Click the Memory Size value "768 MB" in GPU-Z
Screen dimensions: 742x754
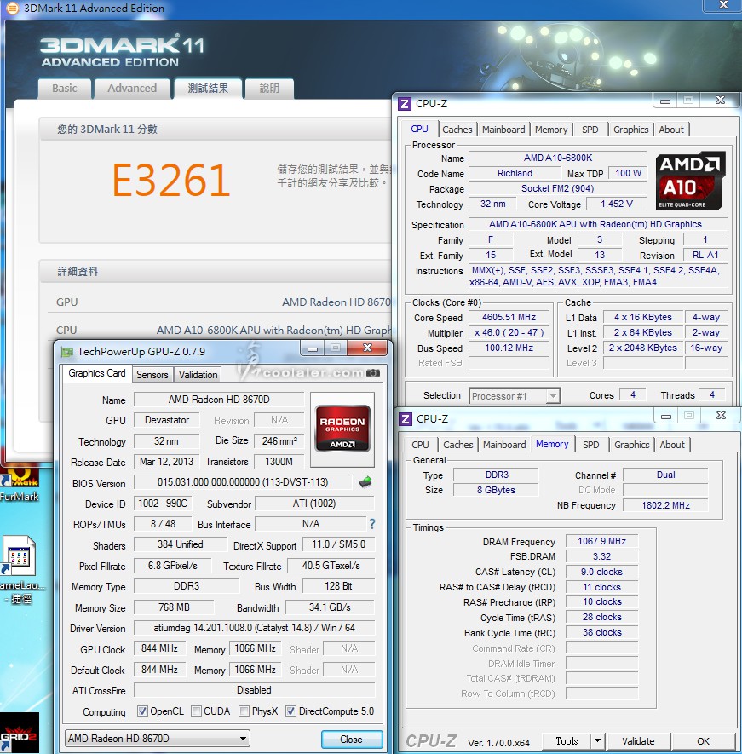[174, 607]
